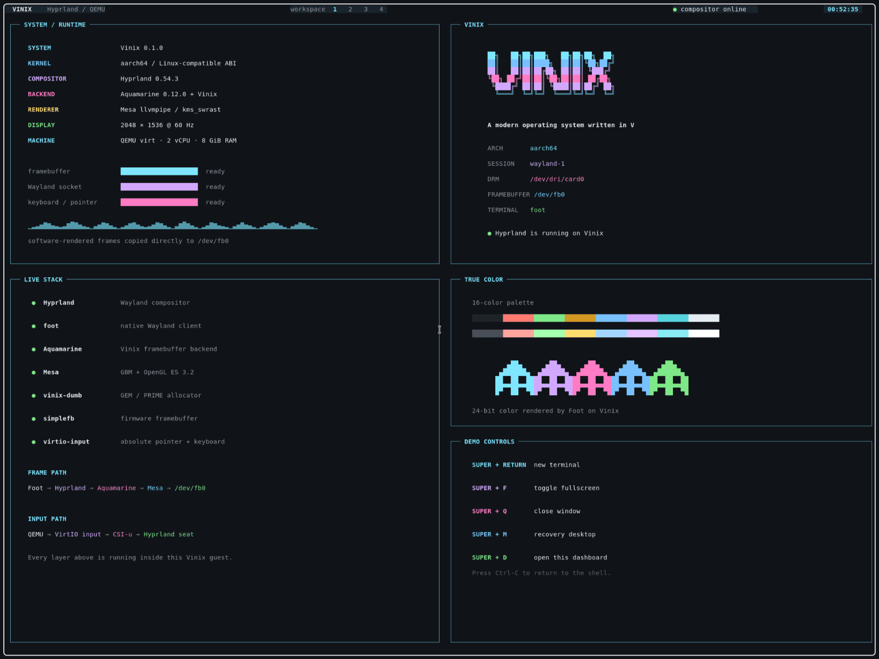Screen dimensions: 879x659
Task: Click the /dev/dri/card0 DRM value
Action: pos(557,179)
